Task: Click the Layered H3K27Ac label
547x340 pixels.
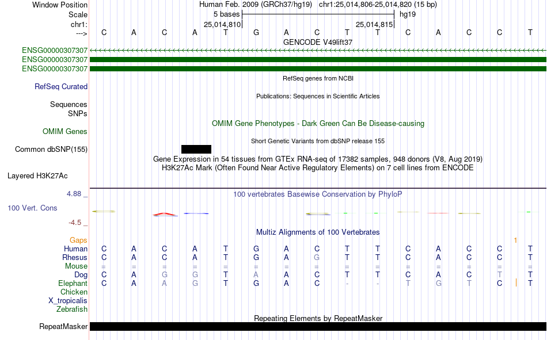Action: click(37, 176)
